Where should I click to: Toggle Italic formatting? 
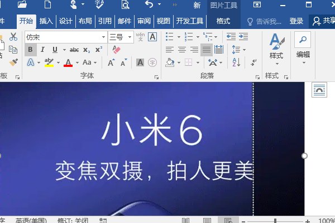(x=42, y=50)
